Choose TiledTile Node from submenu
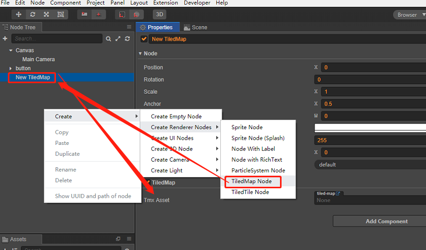The width and height of the screenshot is (426, 250). [250, 192]
